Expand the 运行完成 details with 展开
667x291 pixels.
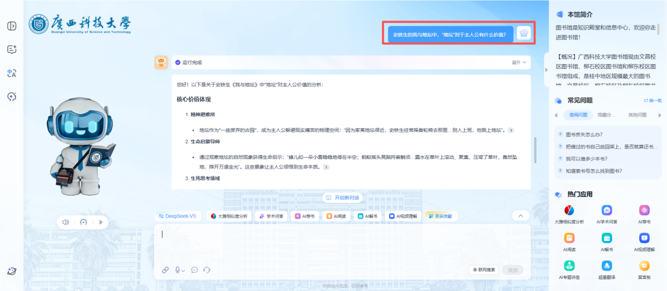click(x=519, y=63)
